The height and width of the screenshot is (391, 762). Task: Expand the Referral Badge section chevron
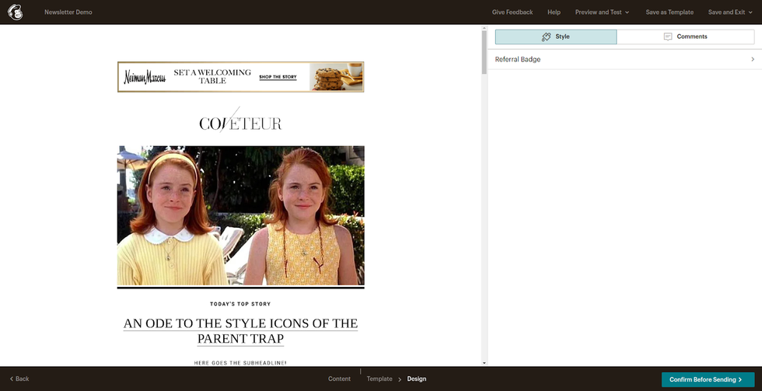tap(752, 59)
